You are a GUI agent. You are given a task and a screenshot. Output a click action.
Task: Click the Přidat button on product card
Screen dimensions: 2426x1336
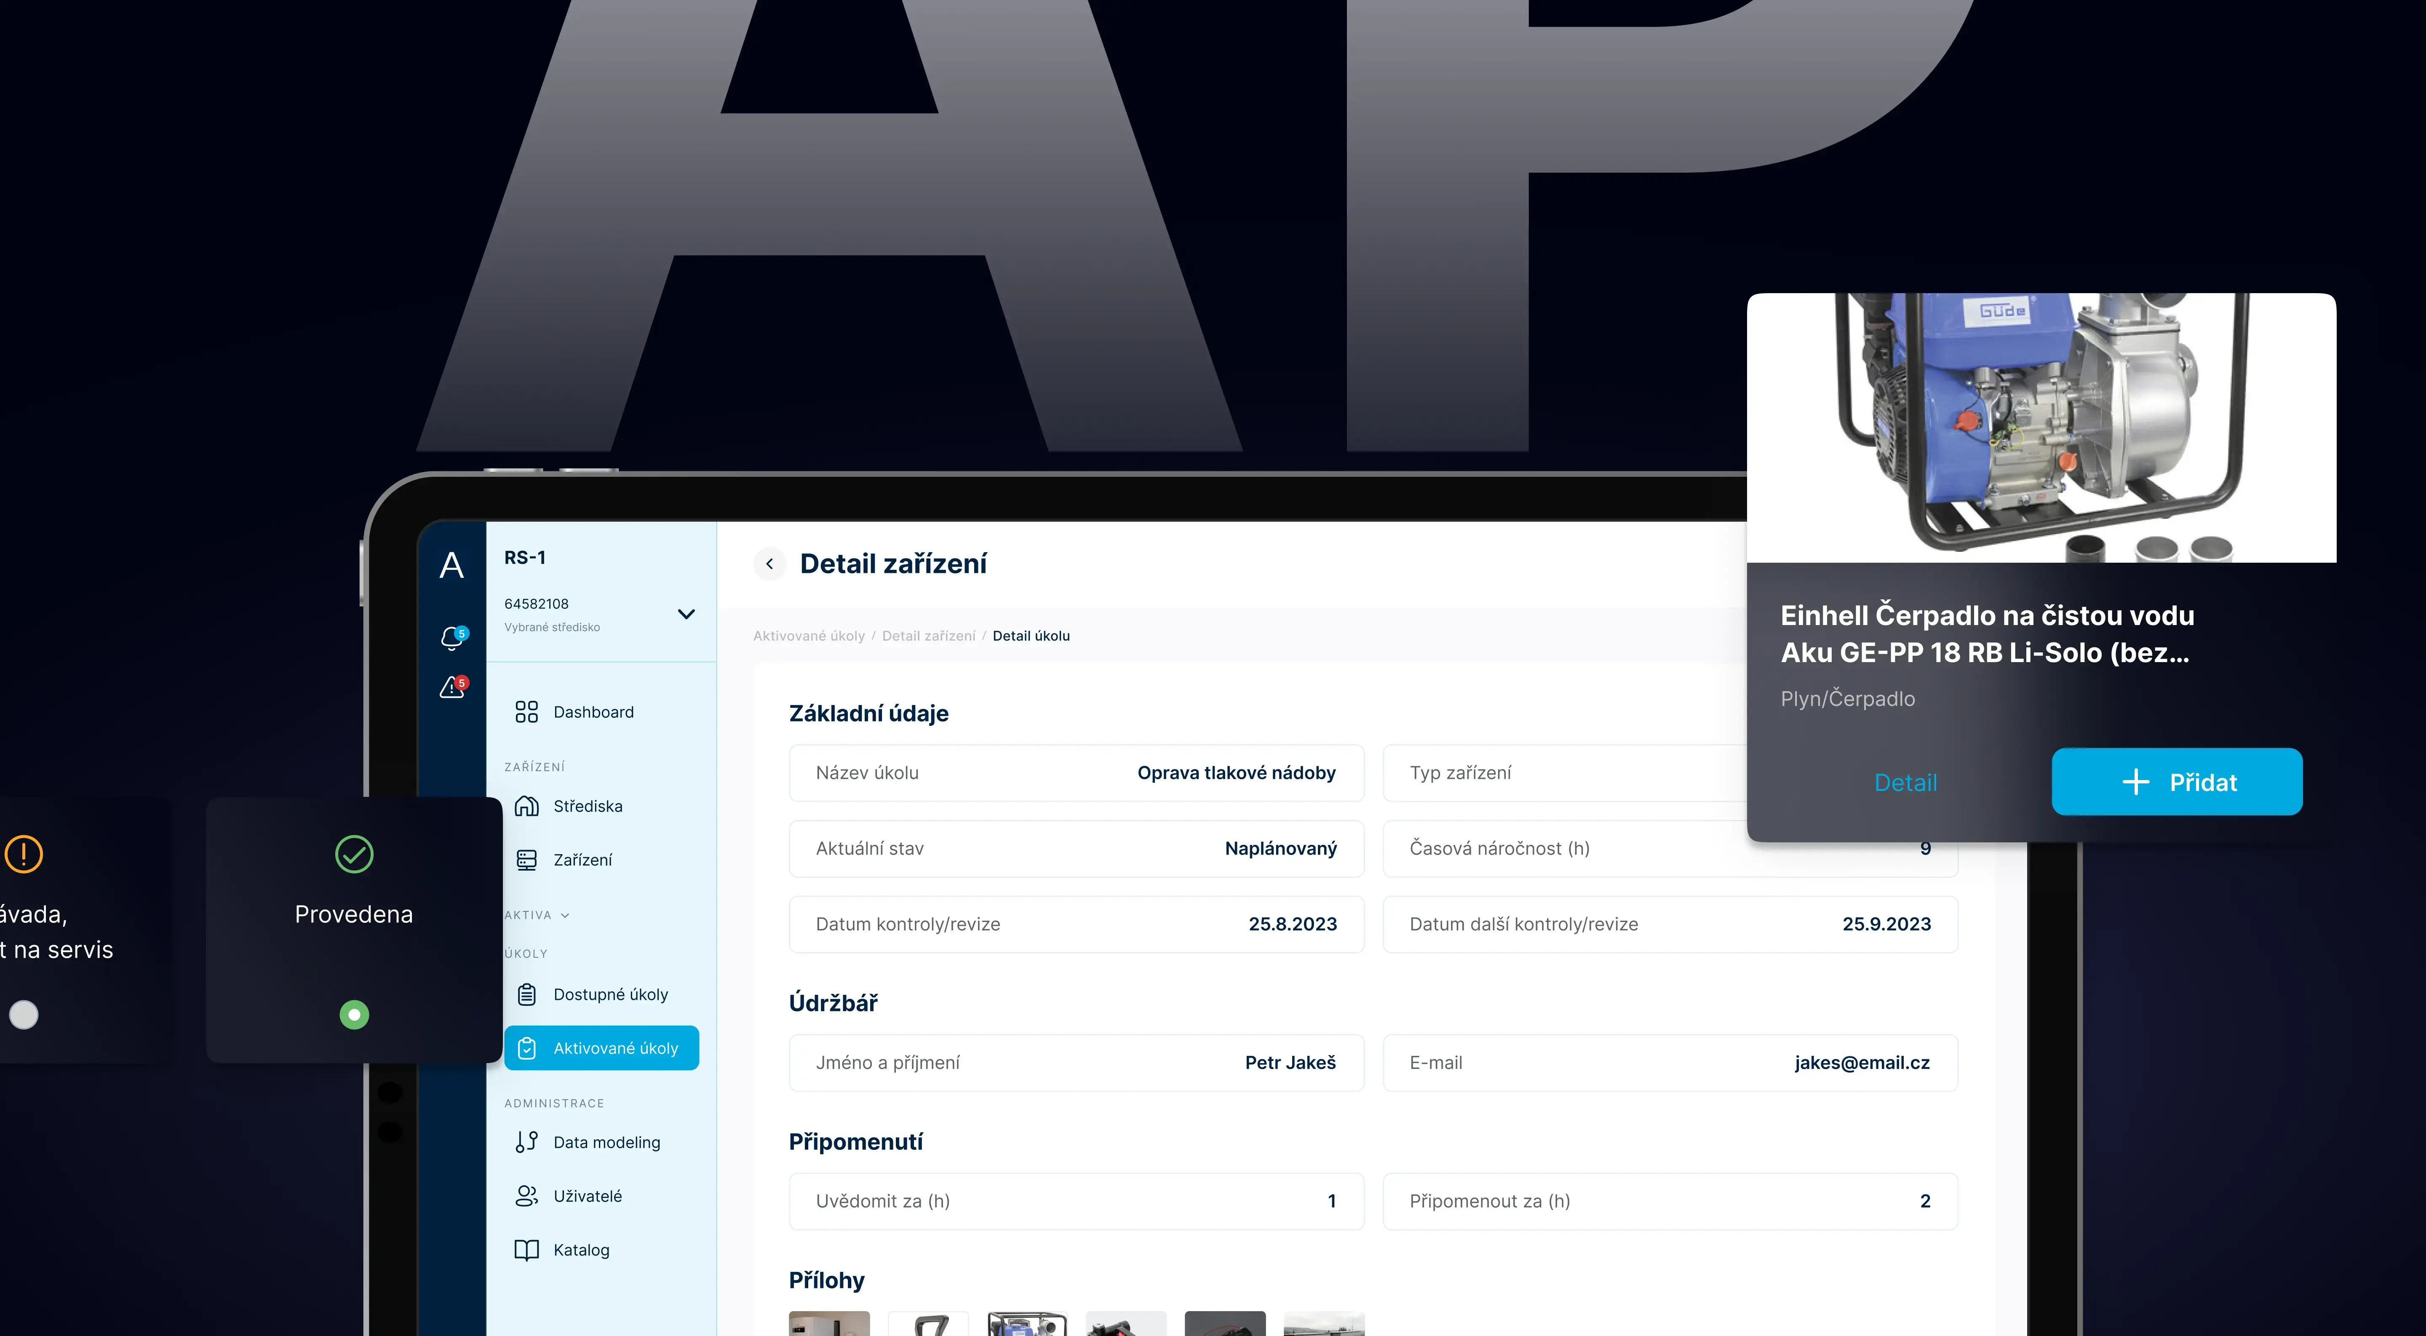(x=2178, y=781)
